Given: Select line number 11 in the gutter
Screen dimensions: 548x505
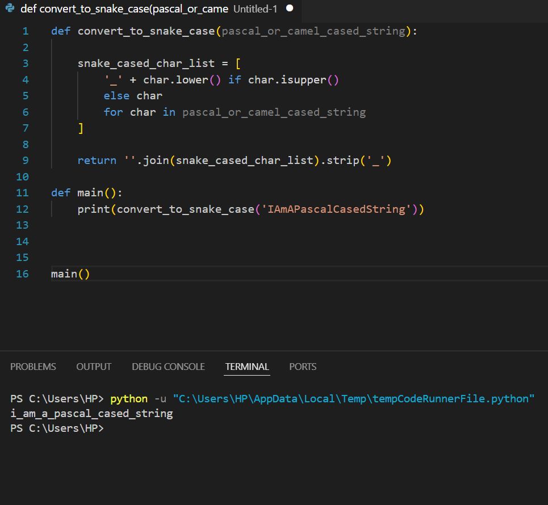Looking at the screenshot, I should click(x=23, y=193).
